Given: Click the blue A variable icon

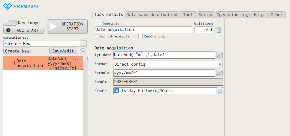Looking at the screenshot, I should tap(117, 91).
